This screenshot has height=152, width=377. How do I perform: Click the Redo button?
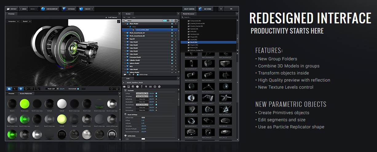[33, 9]
